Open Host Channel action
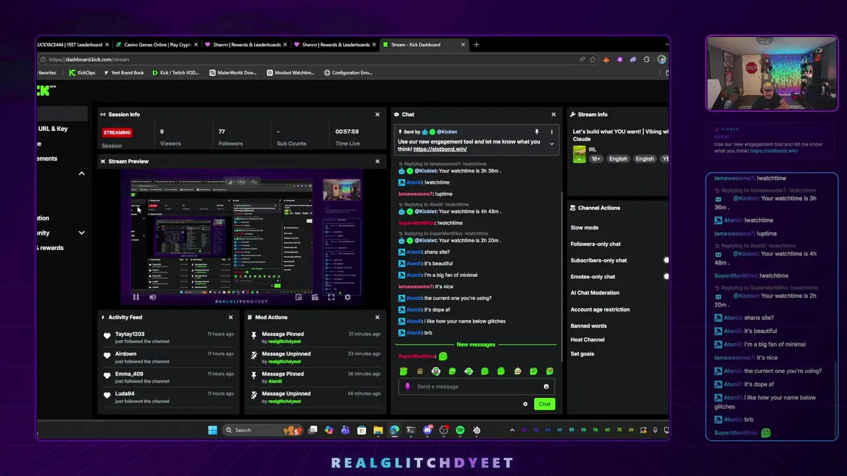This screenshot has height=476, width=847. tap(588, 340)
